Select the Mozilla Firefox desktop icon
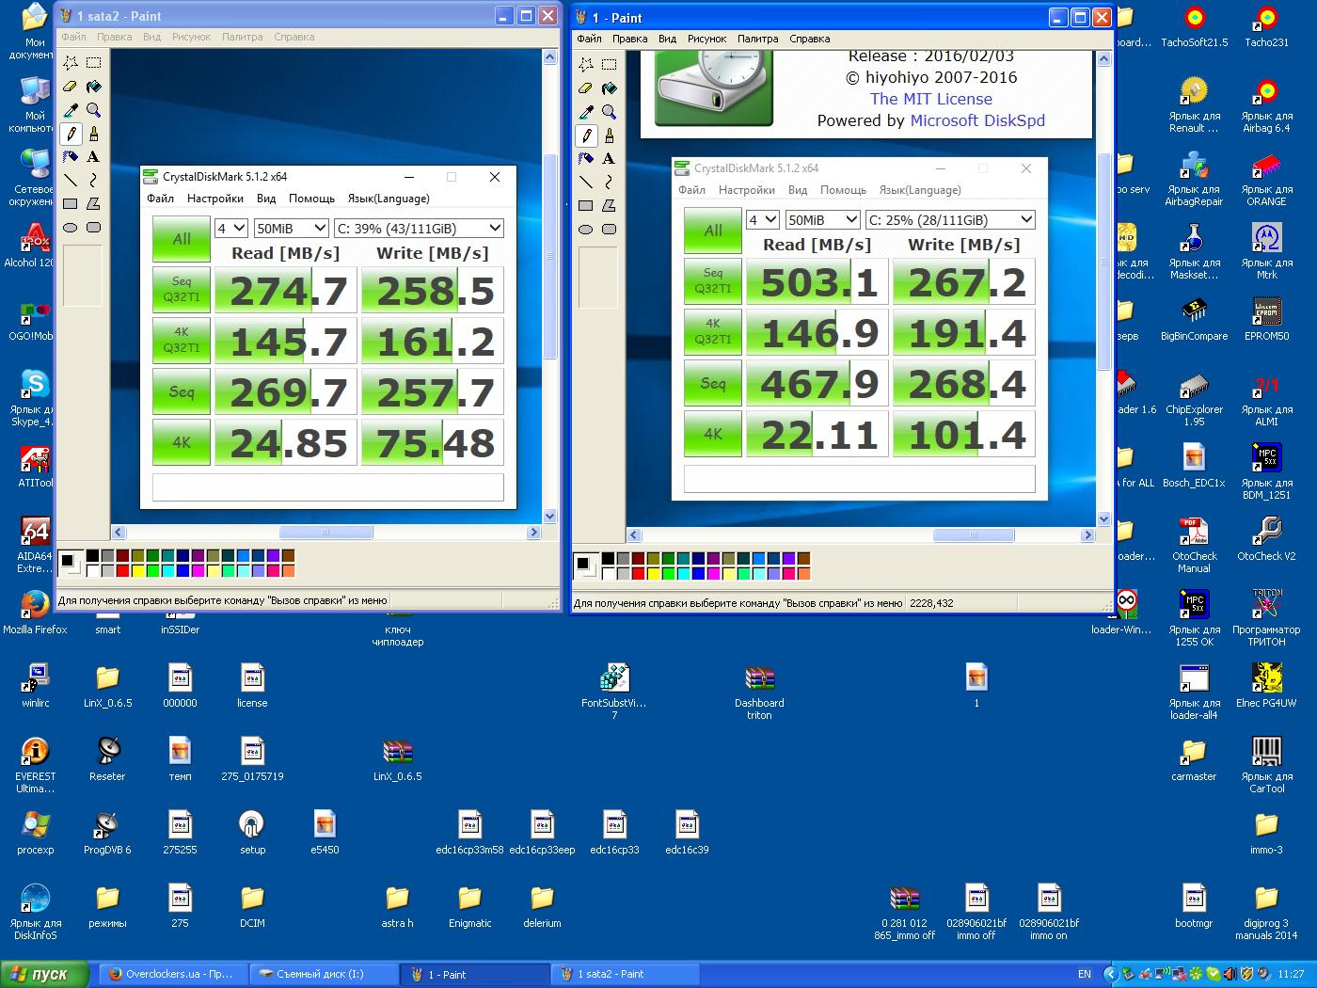 tap(35, 612)
